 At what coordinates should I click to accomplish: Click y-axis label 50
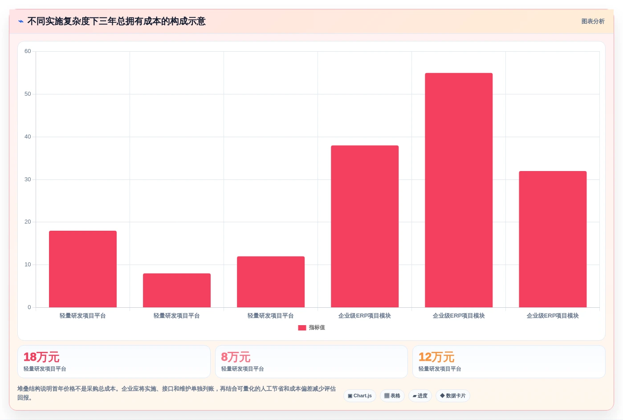(x=28, y=94)
